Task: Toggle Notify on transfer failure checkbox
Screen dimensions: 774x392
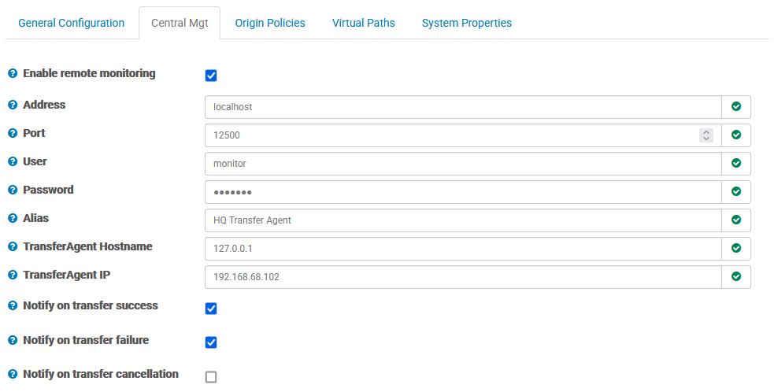Action: click(211, 342)
